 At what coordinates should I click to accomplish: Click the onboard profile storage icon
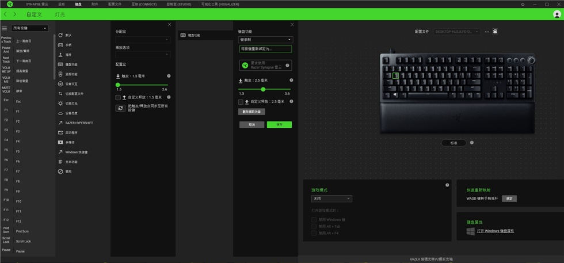(x=496, y=31)
